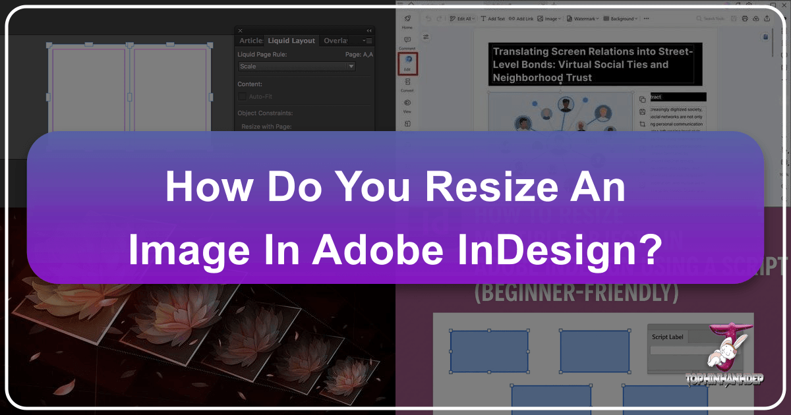Enable the Auto-Fit checkbox under Content
This screenshot has height=415, width=791.
pos(242,96)
